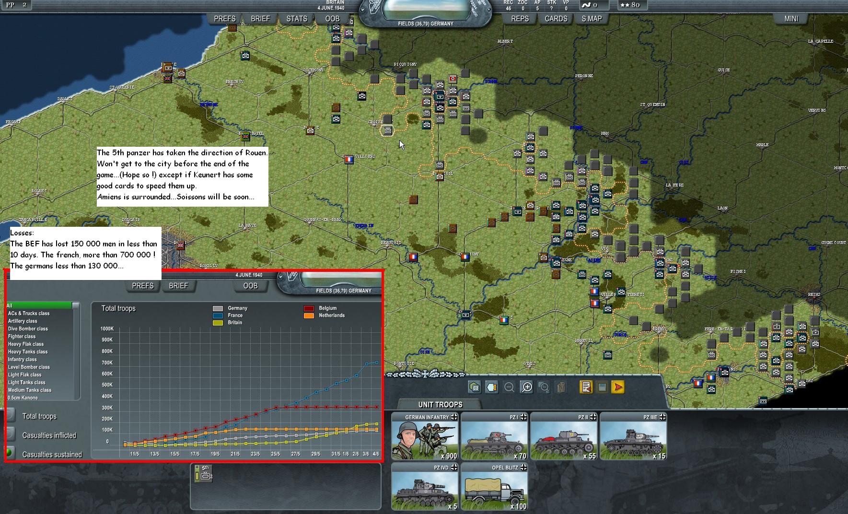Select '0.5cm Kanone' in the list
This screenshot has width=848, height=514.
39,397
